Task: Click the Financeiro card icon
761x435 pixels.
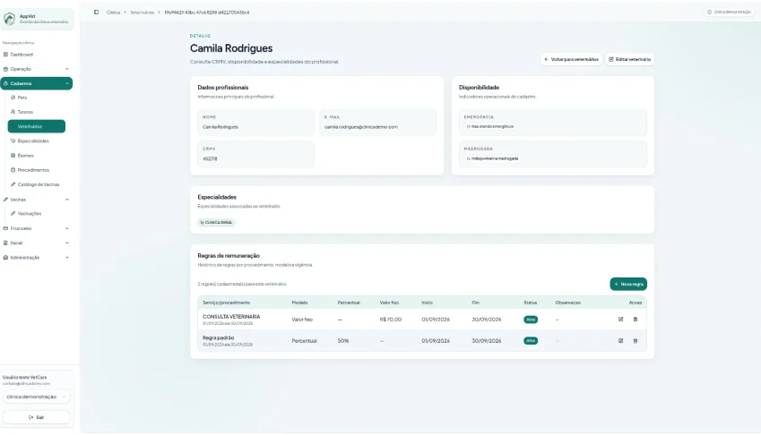Action: 5,228
